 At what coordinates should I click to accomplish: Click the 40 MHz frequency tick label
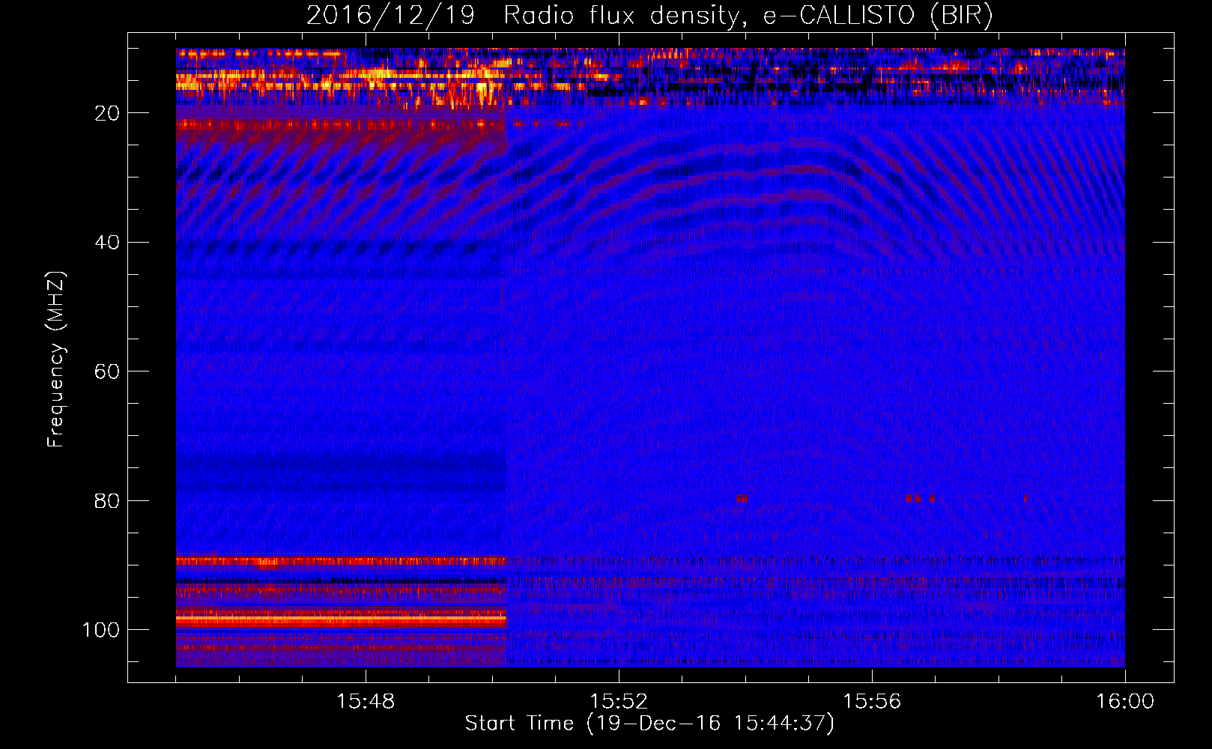(x=108, y=243)
